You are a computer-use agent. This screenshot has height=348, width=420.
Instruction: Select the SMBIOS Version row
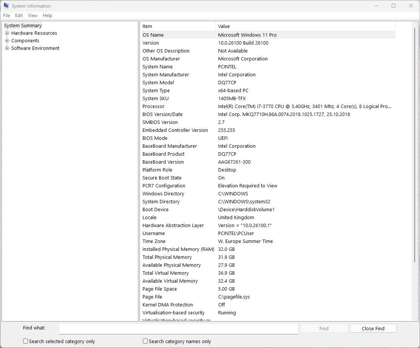(268, 122)
